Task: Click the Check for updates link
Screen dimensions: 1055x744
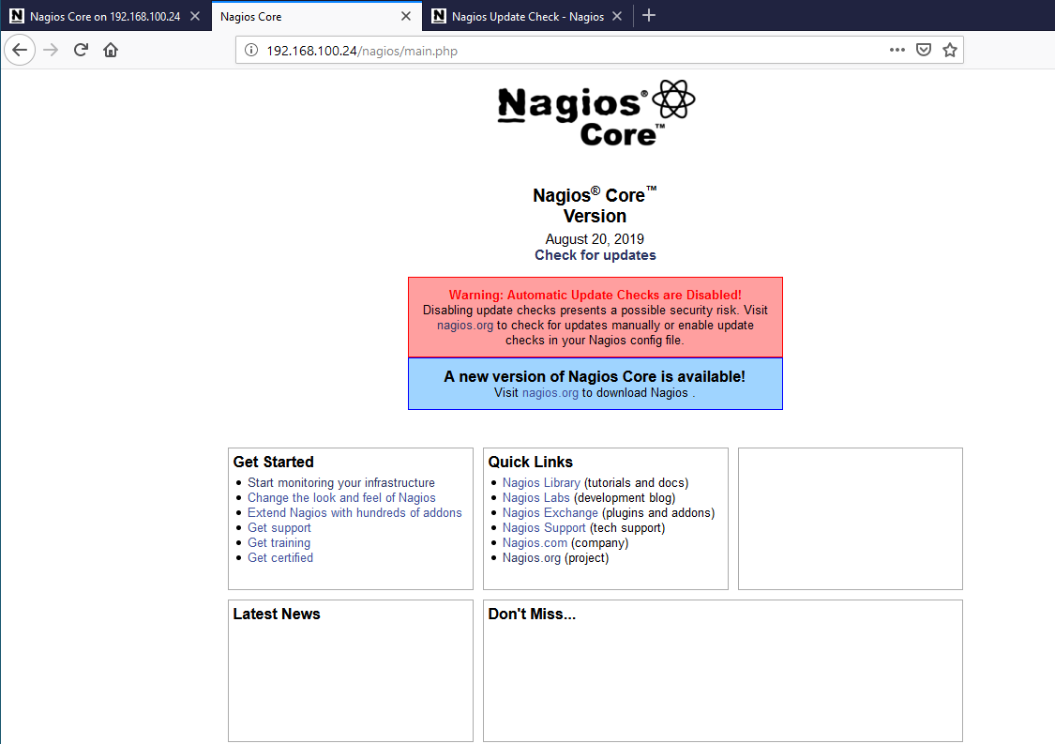Action: (x=595, y=255)
